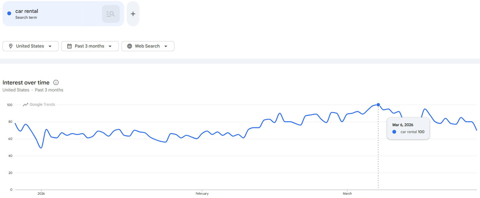Click the blue dot beside car rental
The image size is (480, 198).
[9, 13]
